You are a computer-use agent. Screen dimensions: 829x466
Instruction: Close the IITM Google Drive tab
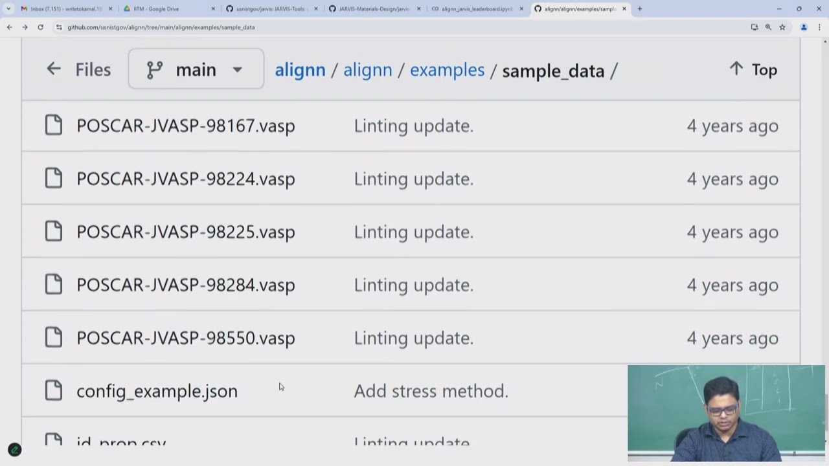[214, 9]
